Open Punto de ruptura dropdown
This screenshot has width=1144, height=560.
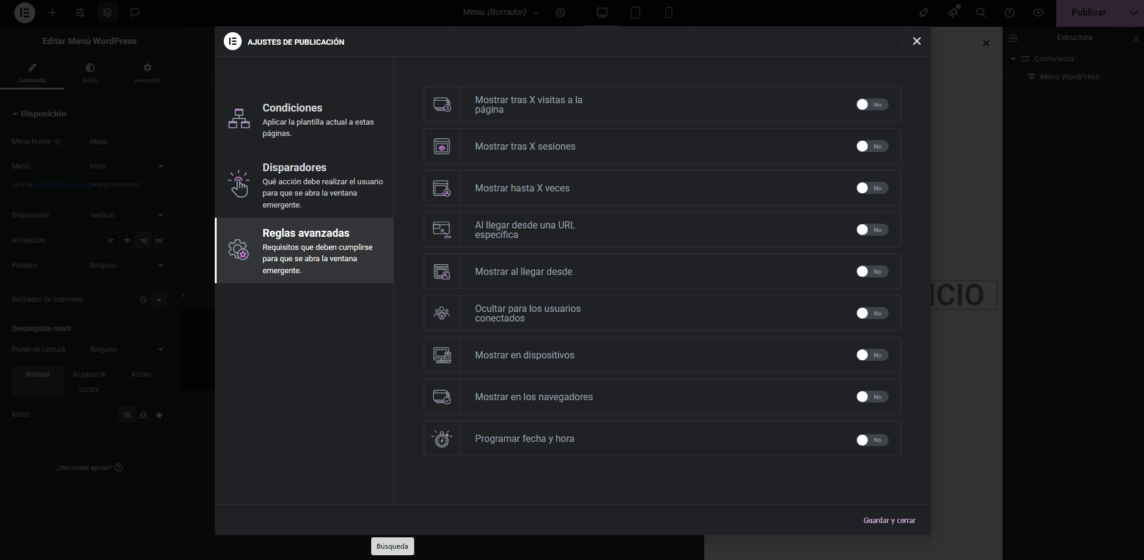pos(127,349)
